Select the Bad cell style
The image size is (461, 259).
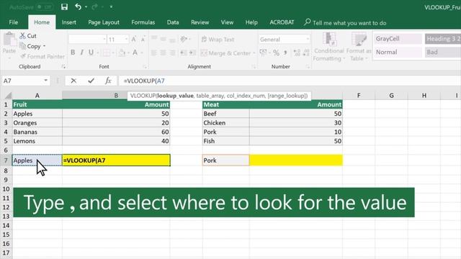pyautogui.click(x=443, y=53)
